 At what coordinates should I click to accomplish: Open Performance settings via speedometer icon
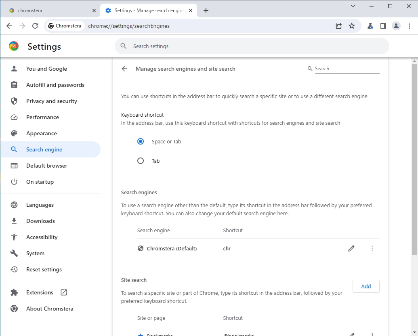coord(14,117)
